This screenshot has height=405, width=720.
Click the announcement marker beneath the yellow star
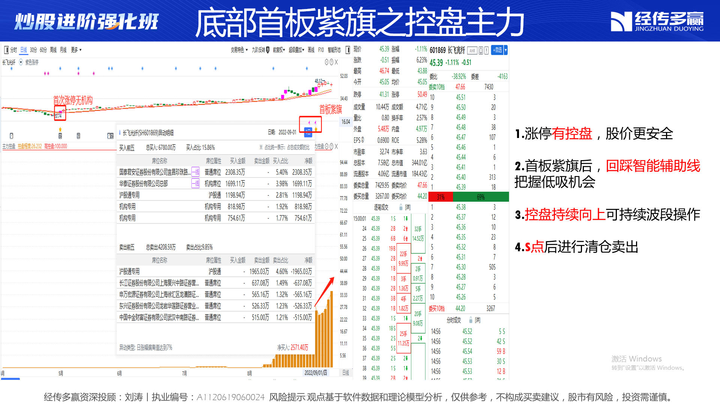(x=60, y=136)
